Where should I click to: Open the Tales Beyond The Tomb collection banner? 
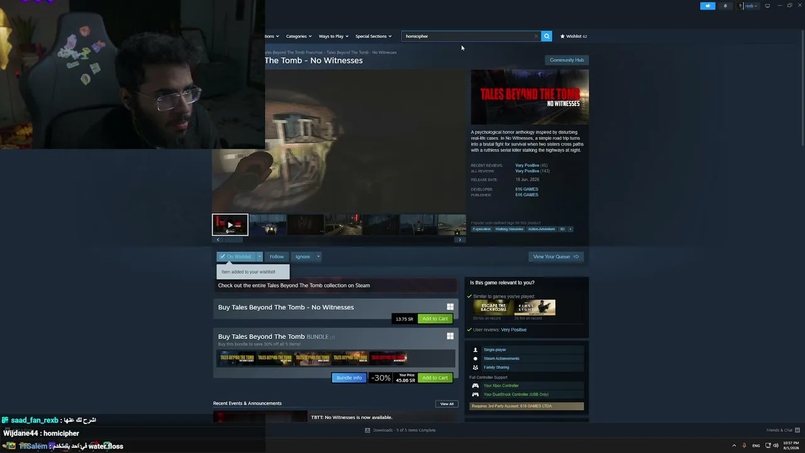point(336,286)
